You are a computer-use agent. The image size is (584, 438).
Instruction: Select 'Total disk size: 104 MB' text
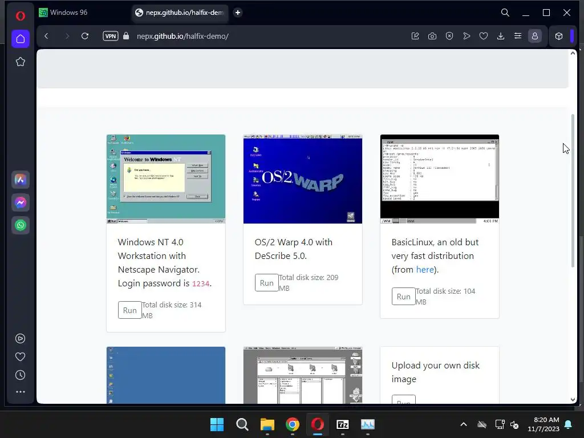pyautogui.click(x=445, y=297)
